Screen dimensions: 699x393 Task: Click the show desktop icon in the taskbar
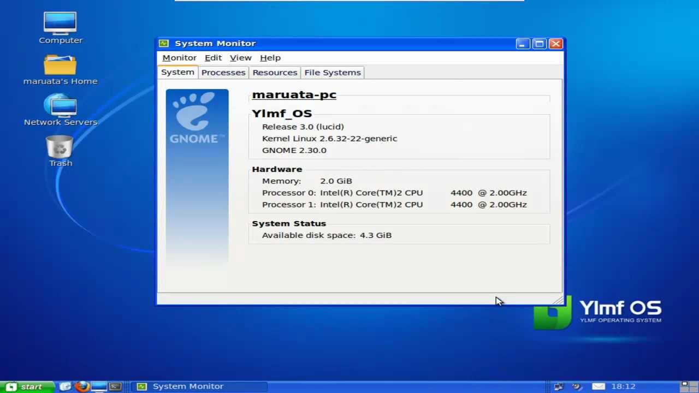tap(99, 386)
